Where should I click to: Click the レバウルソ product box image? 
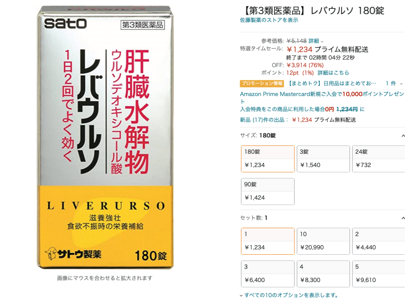pos(105,138)
